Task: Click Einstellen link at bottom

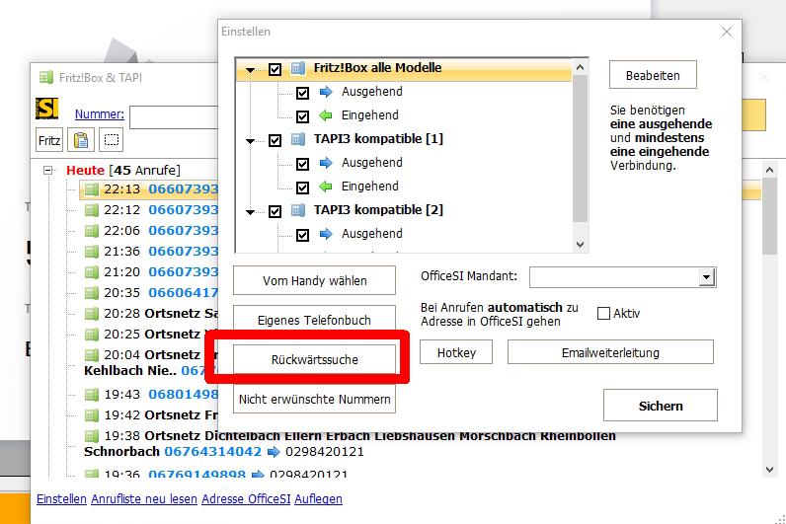Action: (x=61, y=499)
